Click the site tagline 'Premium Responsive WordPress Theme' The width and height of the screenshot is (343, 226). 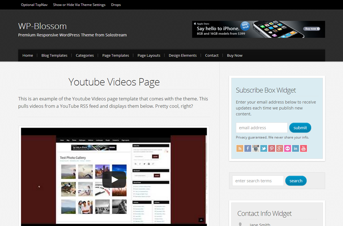(72, 35)
